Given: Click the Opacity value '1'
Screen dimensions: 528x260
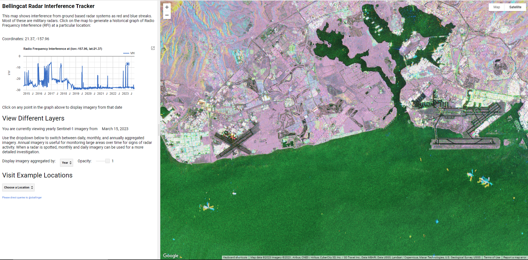Looking at the screenshot, I should point(112,161).
